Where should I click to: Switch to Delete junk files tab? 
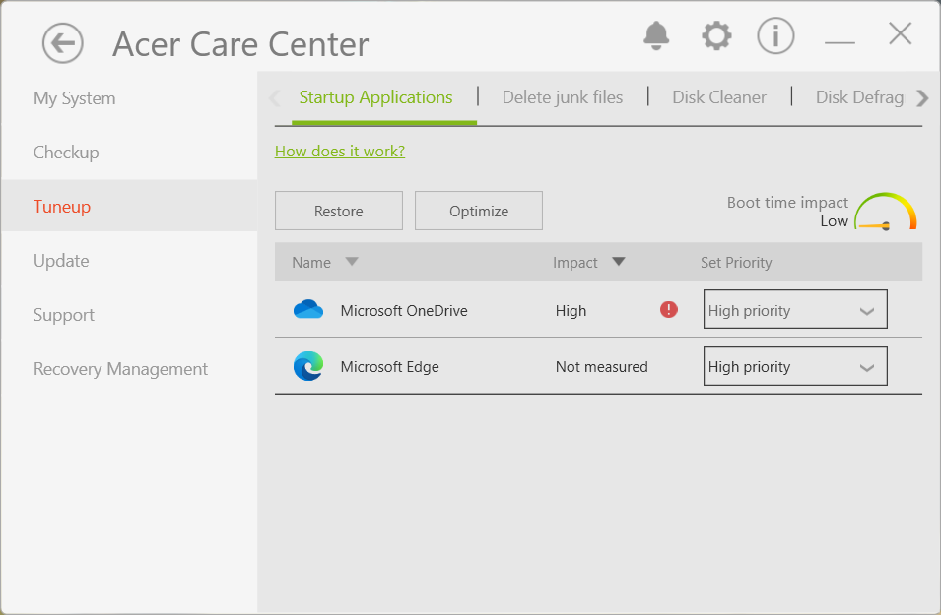(x=563, y=97)
